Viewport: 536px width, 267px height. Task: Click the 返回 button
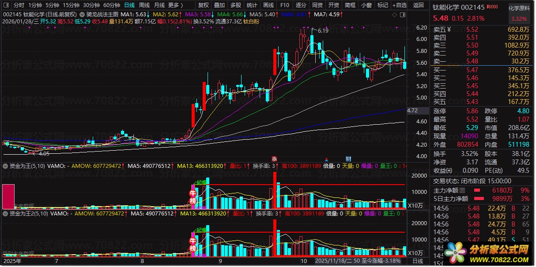coord(418,5)
